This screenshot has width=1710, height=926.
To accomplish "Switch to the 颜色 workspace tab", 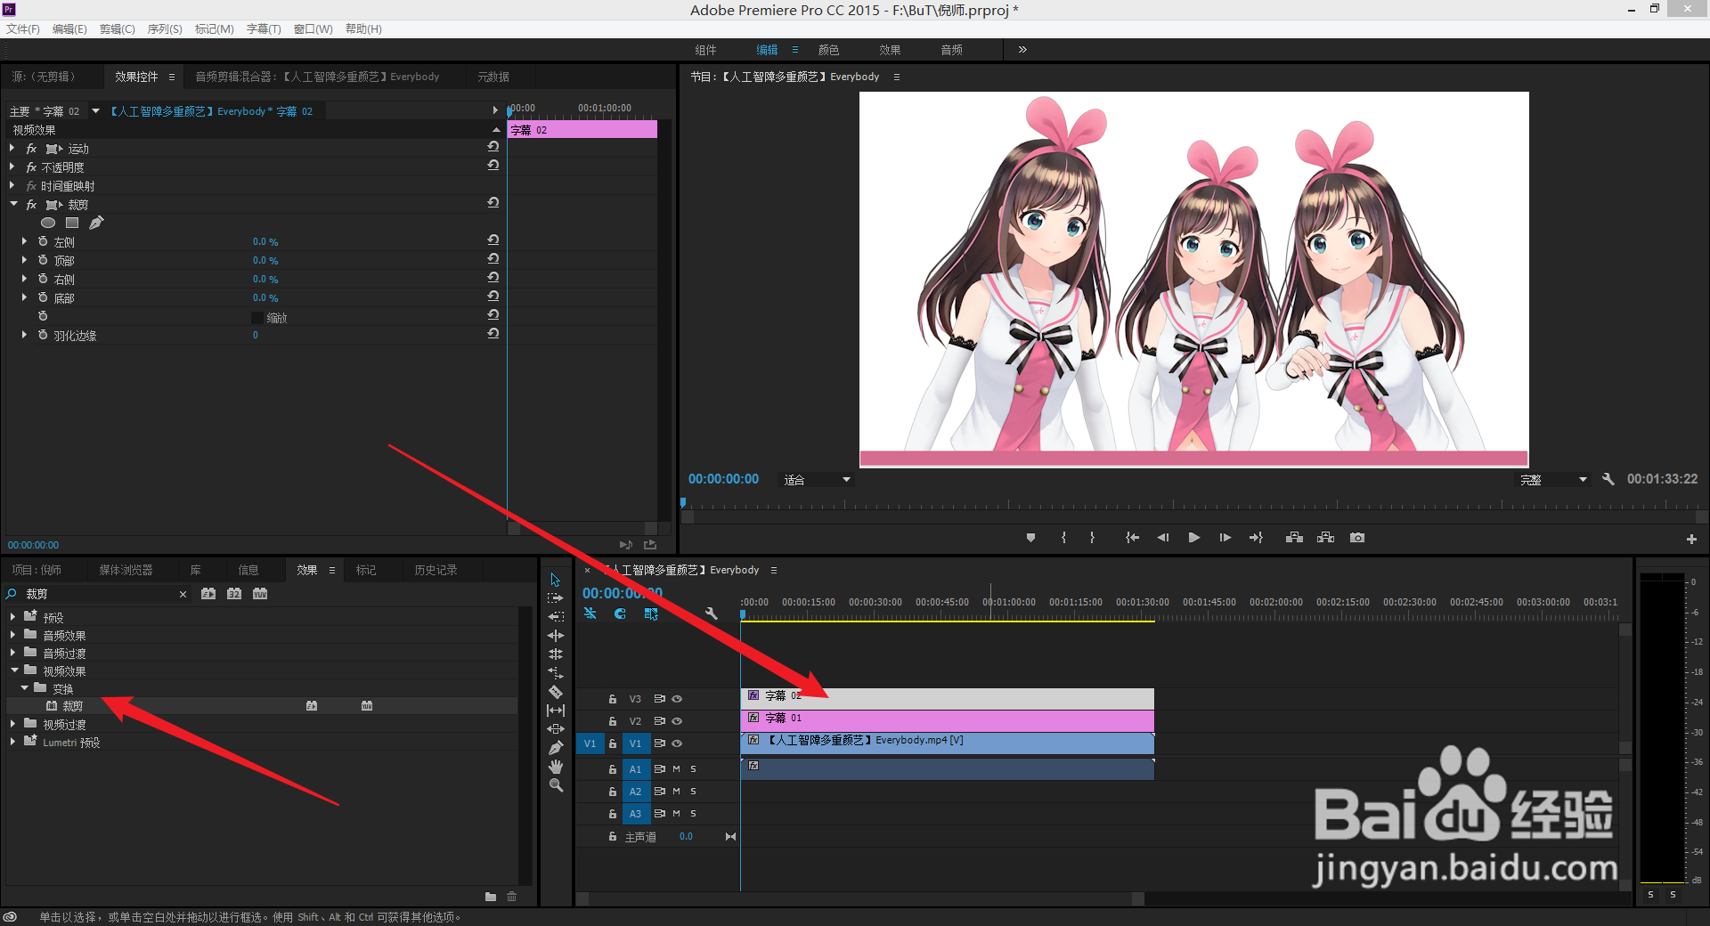I will (x=828, y=50).
